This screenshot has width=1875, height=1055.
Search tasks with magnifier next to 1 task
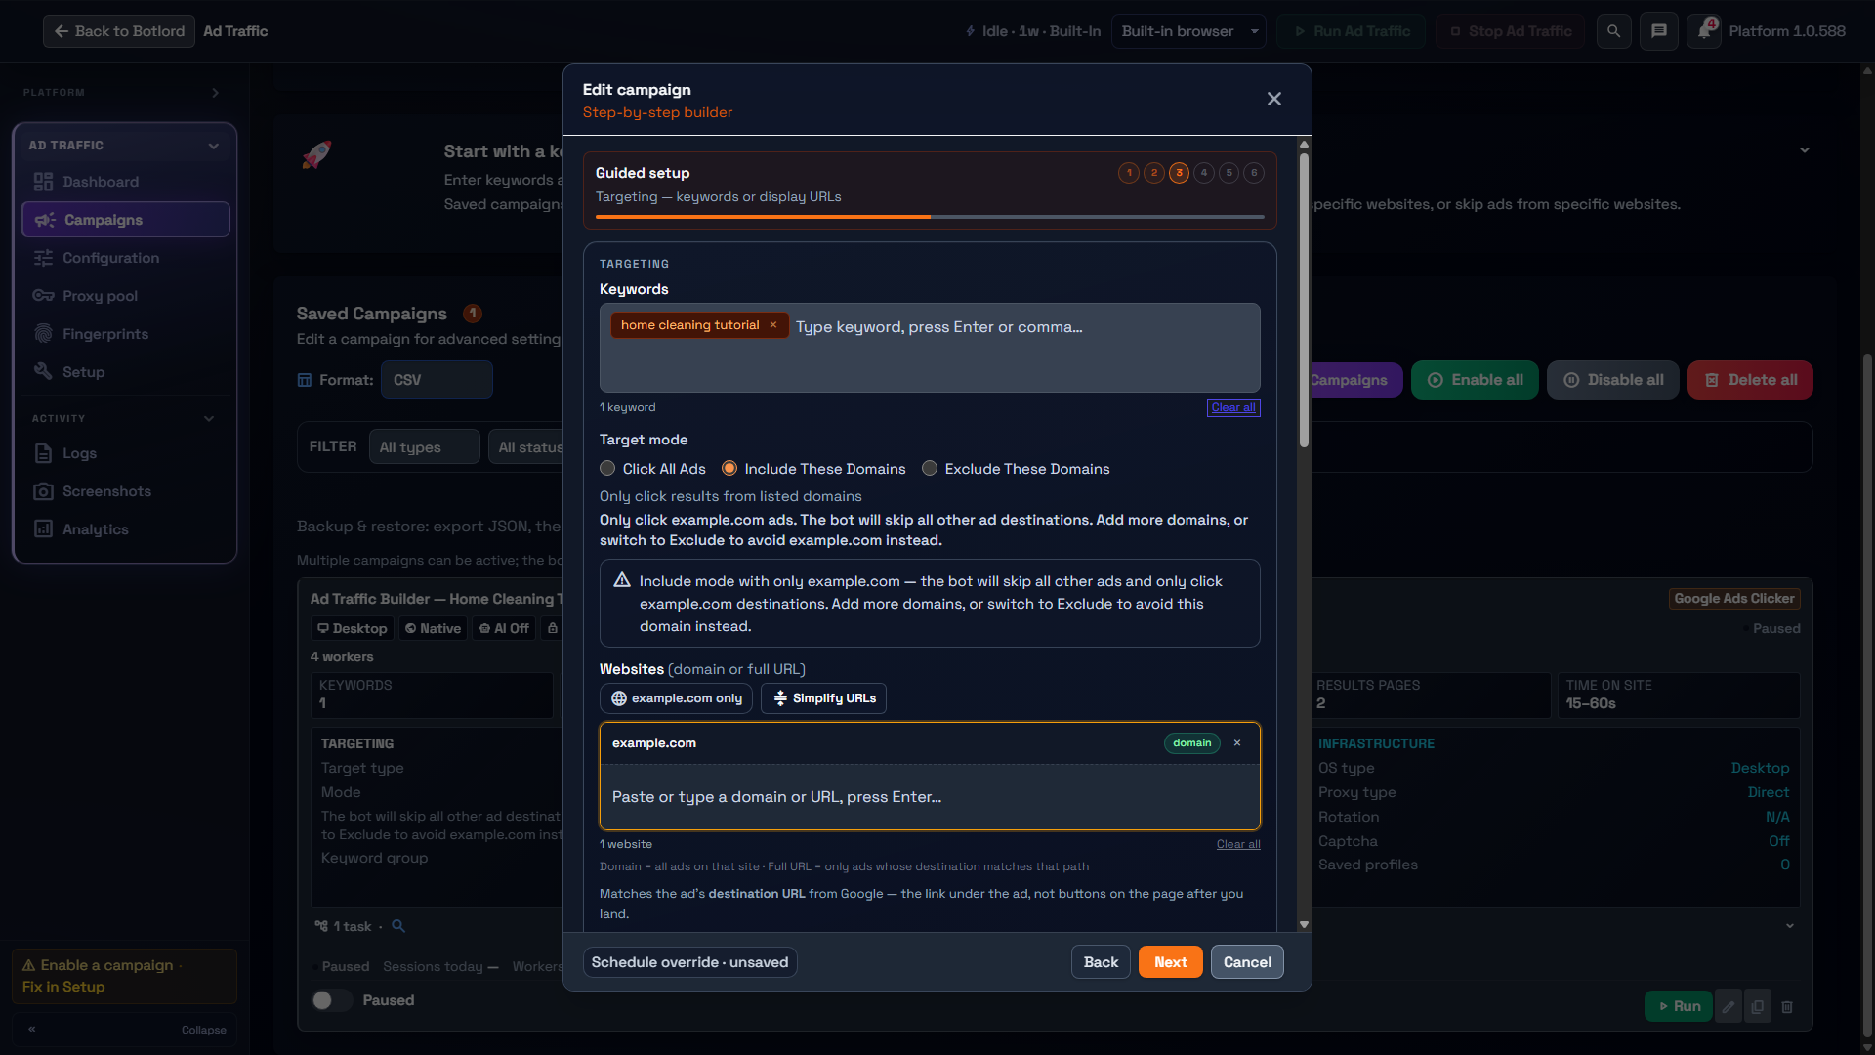tap(398, 926)
